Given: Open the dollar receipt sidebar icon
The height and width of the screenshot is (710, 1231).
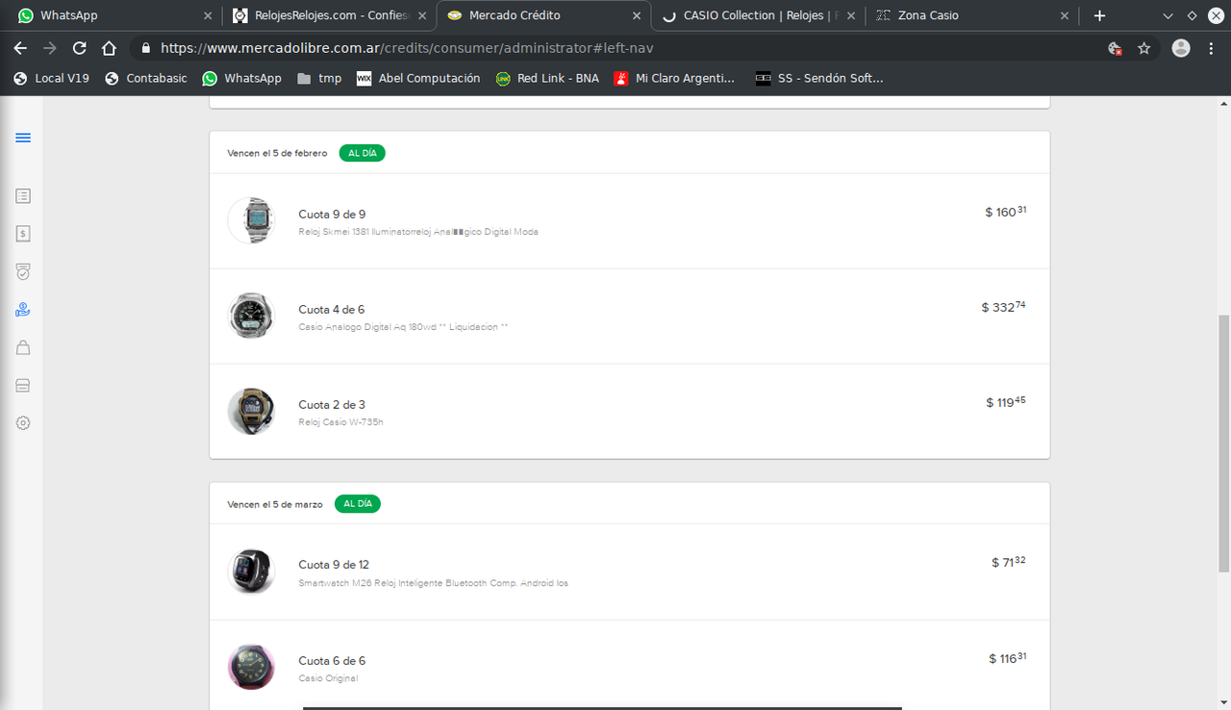Looking at the screenshot, I should point(23,234).
